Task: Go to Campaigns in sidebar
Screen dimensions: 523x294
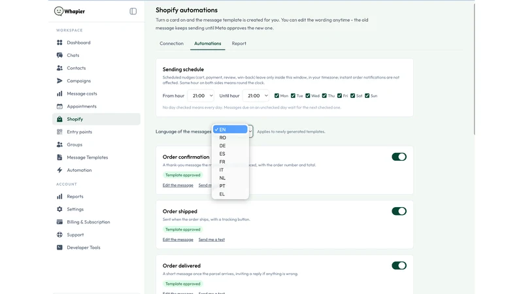Action: point(96,80)
